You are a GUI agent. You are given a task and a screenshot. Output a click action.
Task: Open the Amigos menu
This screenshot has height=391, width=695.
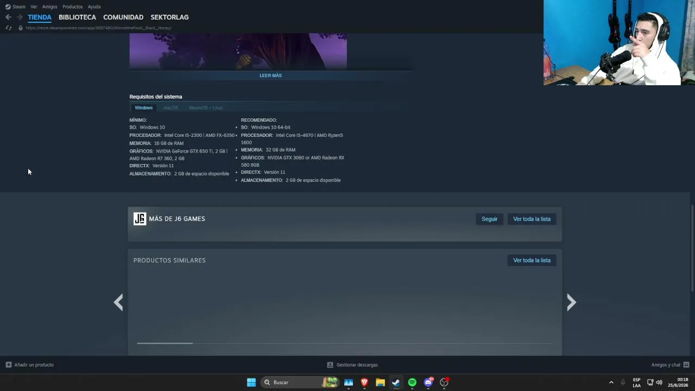click(x=50, y=7)
